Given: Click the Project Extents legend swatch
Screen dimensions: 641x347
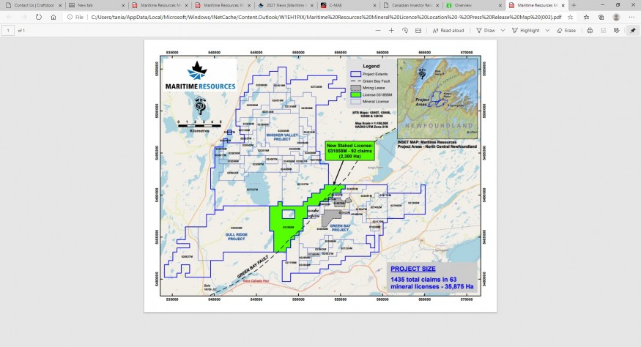Looking at the screenshot, I should (x=355, y=74).
